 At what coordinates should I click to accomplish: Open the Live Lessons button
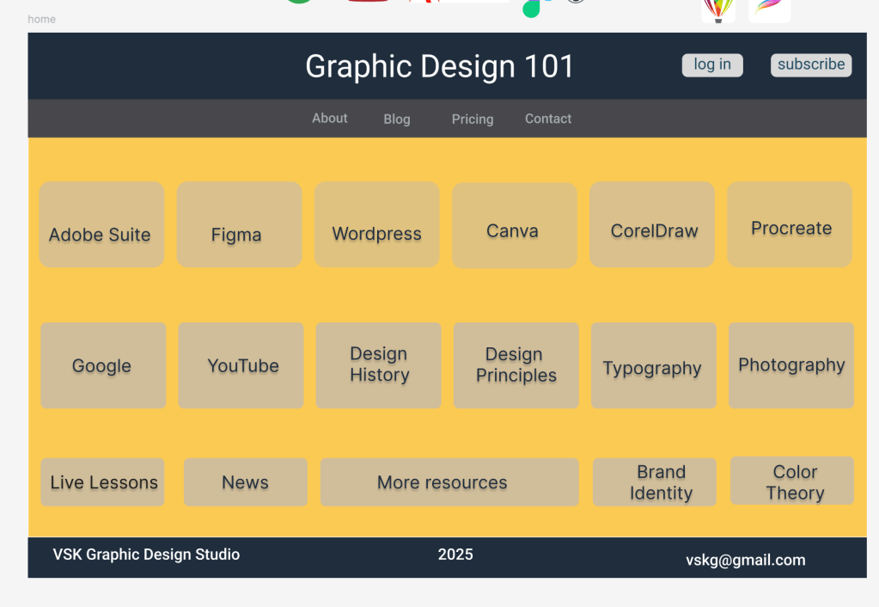102,482
